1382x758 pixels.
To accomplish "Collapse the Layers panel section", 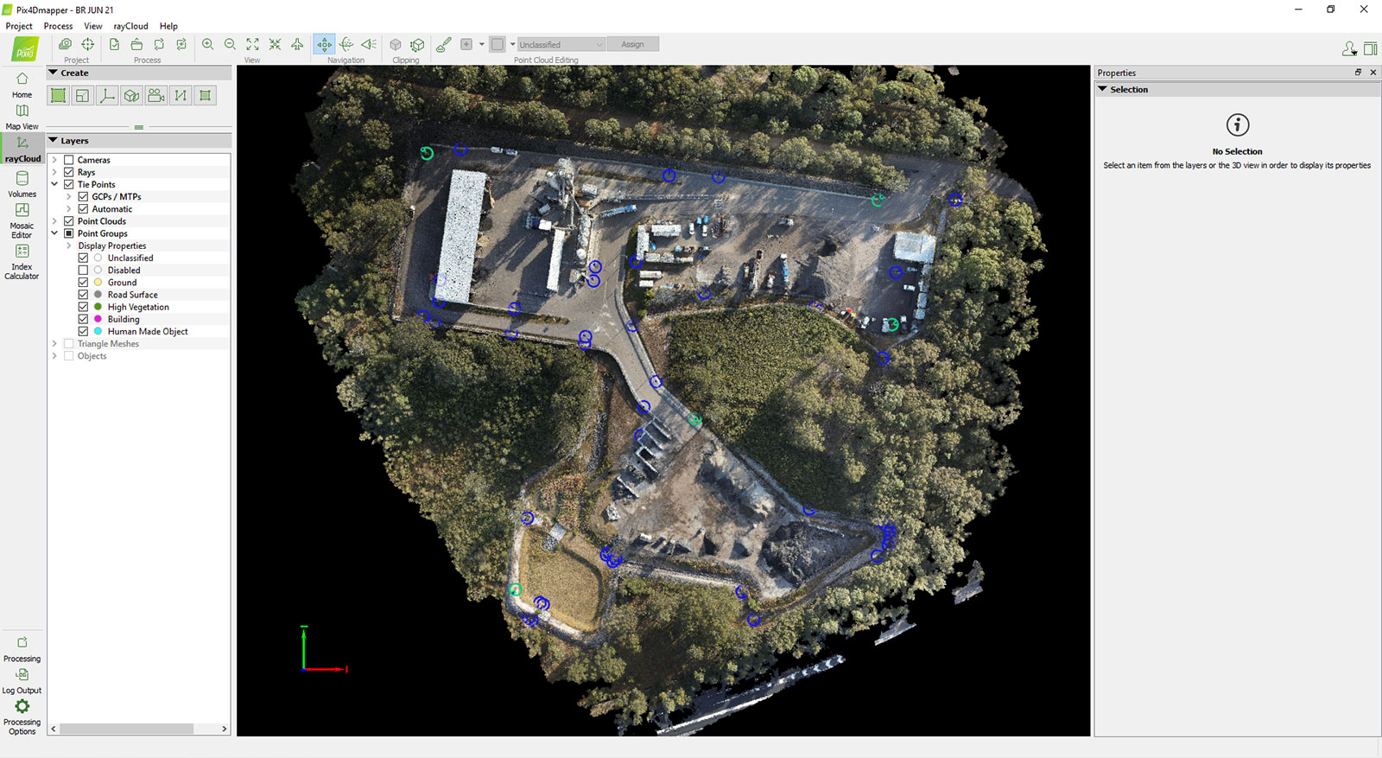I will tap(54, 140).
